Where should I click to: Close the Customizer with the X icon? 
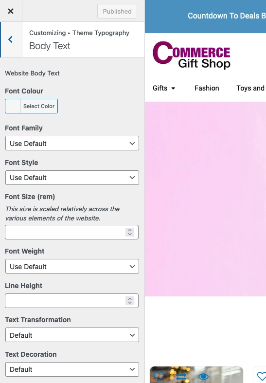tap(11, 11)
